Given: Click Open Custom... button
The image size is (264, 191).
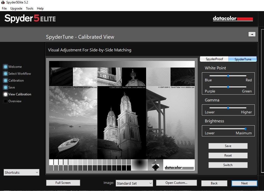Looking at the screenshot, I should click(x=176, y=183).
